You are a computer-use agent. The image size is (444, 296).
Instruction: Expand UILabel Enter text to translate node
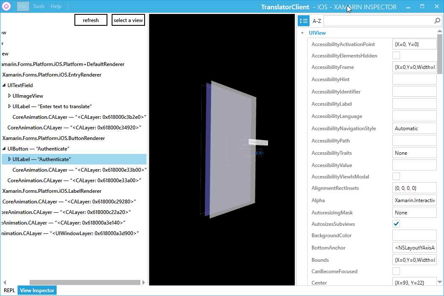(x=9, y=107)
